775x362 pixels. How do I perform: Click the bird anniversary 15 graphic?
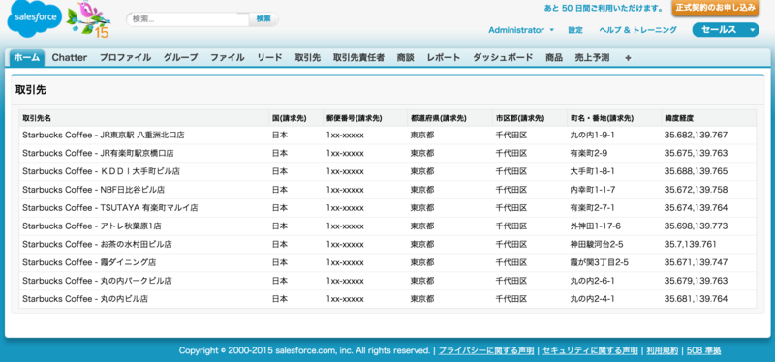point(88,20)
